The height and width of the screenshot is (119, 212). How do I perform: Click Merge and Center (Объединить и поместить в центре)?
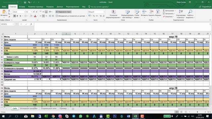[x=71, y=16]
